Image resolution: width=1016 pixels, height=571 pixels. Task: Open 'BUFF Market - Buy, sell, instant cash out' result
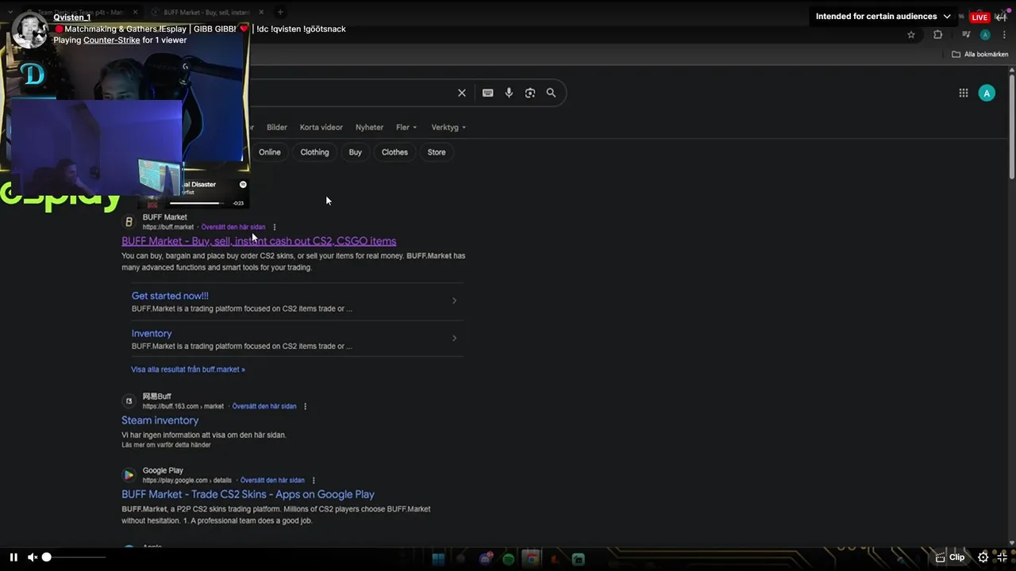click(x=259, y=241)
